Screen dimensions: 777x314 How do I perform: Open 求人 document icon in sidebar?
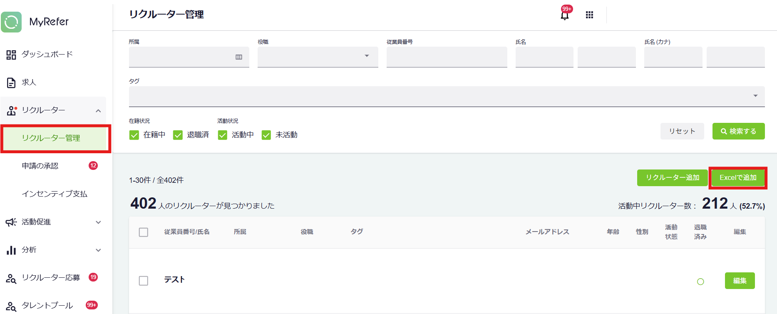[11, 82]
